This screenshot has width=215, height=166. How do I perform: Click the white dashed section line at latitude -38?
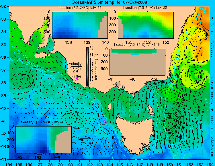pyautogui.click(x=55, y=79)
